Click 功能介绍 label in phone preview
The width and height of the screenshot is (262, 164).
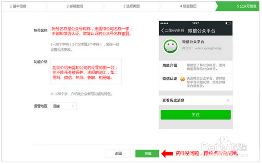[x=170, y=66]
